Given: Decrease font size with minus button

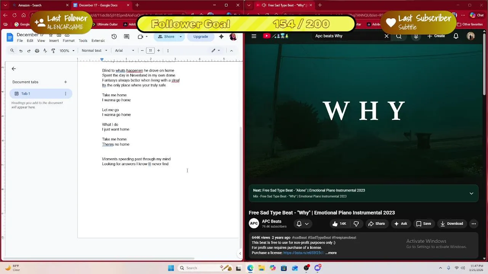Looking at the screenshot, I should (142, 50).
